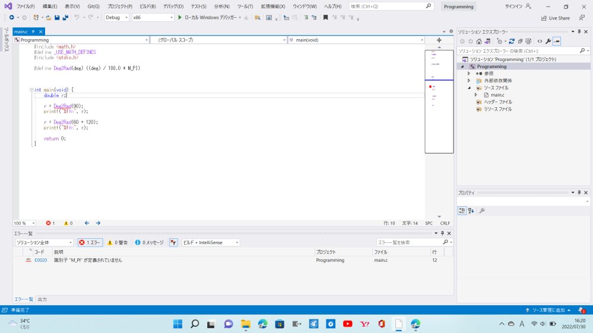
Task: Collapse the ソース ファイル folder
Action: [x=470, y=88]
